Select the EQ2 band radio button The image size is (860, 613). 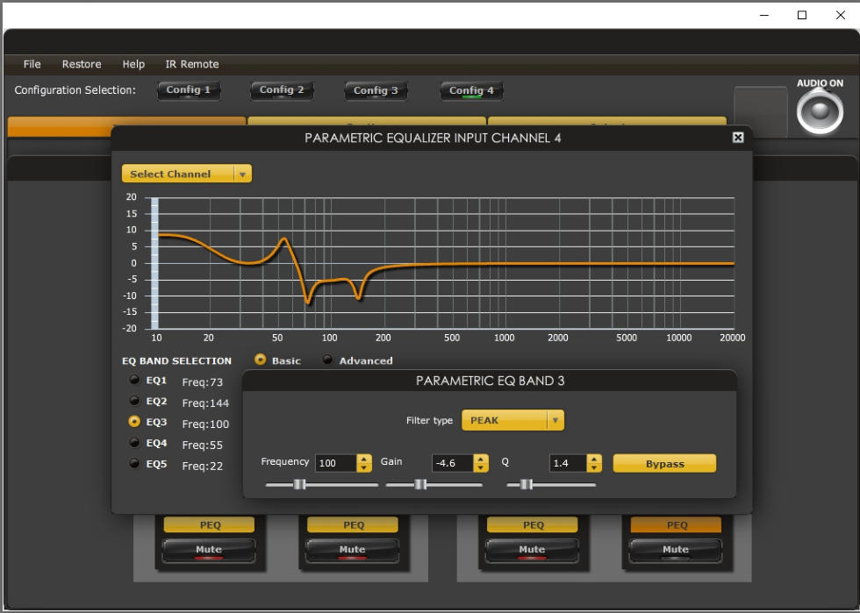click(x=133, y=400)
